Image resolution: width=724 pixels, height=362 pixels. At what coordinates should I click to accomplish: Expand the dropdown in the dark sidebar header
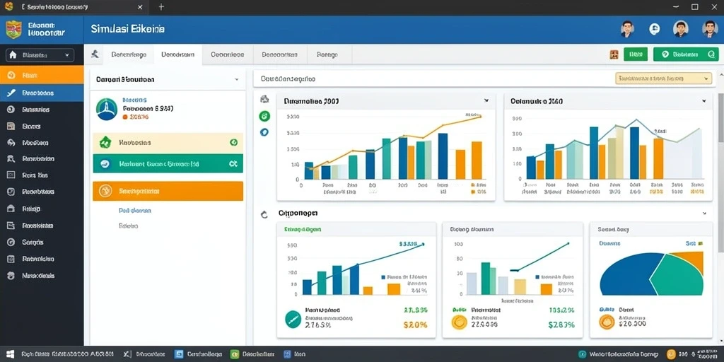point(40,55)
